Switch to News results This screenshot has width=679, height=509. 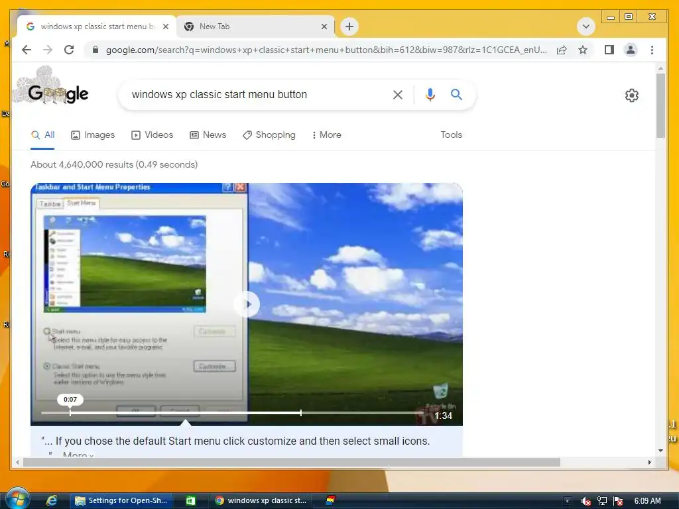coord(208,135)
